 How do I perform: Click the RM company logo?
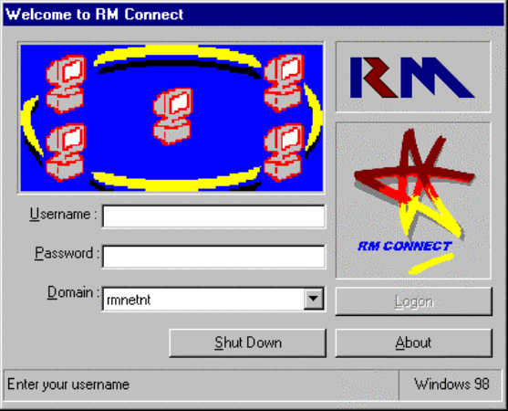[412, 78]
